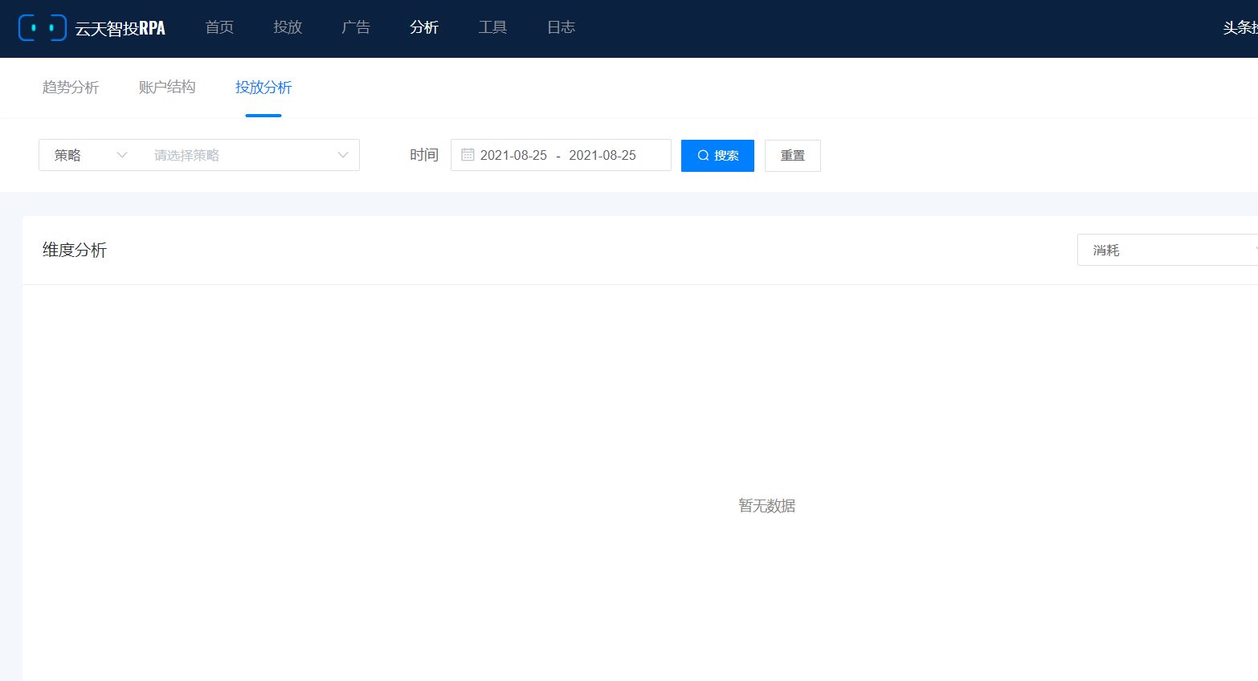Click the 重置 button
Screen dimensions: 1258x681
[x=793, y=156]
